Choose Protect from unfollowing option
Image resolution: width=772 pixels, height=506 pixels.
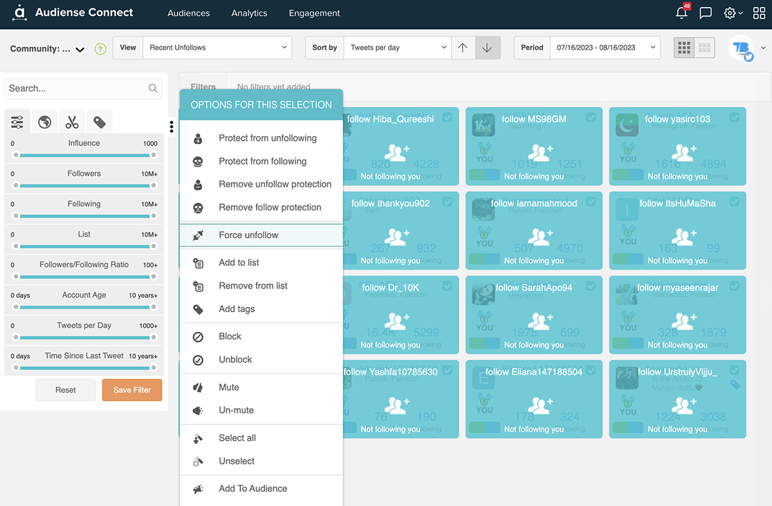click(x=261, y=138)
